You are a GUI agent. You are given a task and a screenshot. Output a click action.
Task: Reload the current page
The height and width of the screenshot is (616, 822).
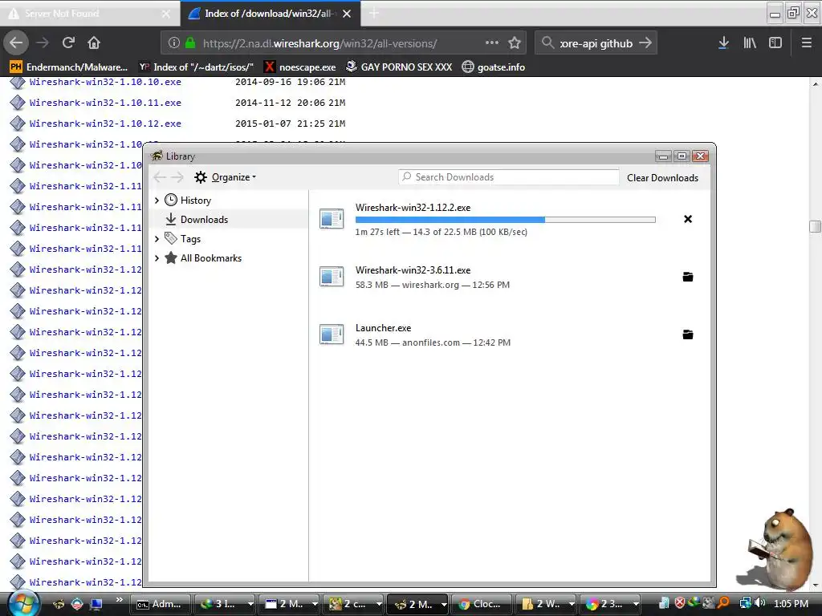point(69,43)
